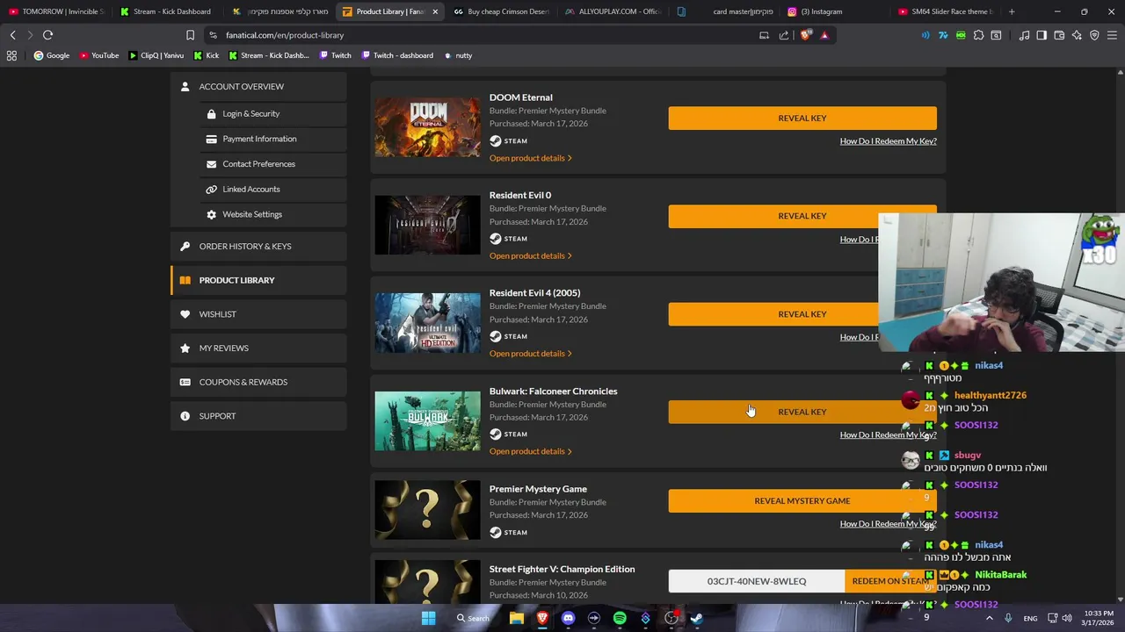
Task: Open the extensions puzzle icon
Action: click(x=978, y=35)
